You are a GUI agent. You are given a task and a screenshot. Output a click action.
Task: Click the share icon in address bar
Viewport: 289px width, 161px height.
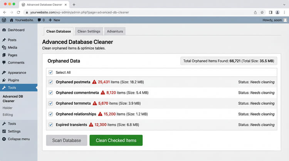(255, 12)
